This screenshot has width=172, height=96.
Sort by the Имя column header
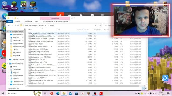point(30,30)
